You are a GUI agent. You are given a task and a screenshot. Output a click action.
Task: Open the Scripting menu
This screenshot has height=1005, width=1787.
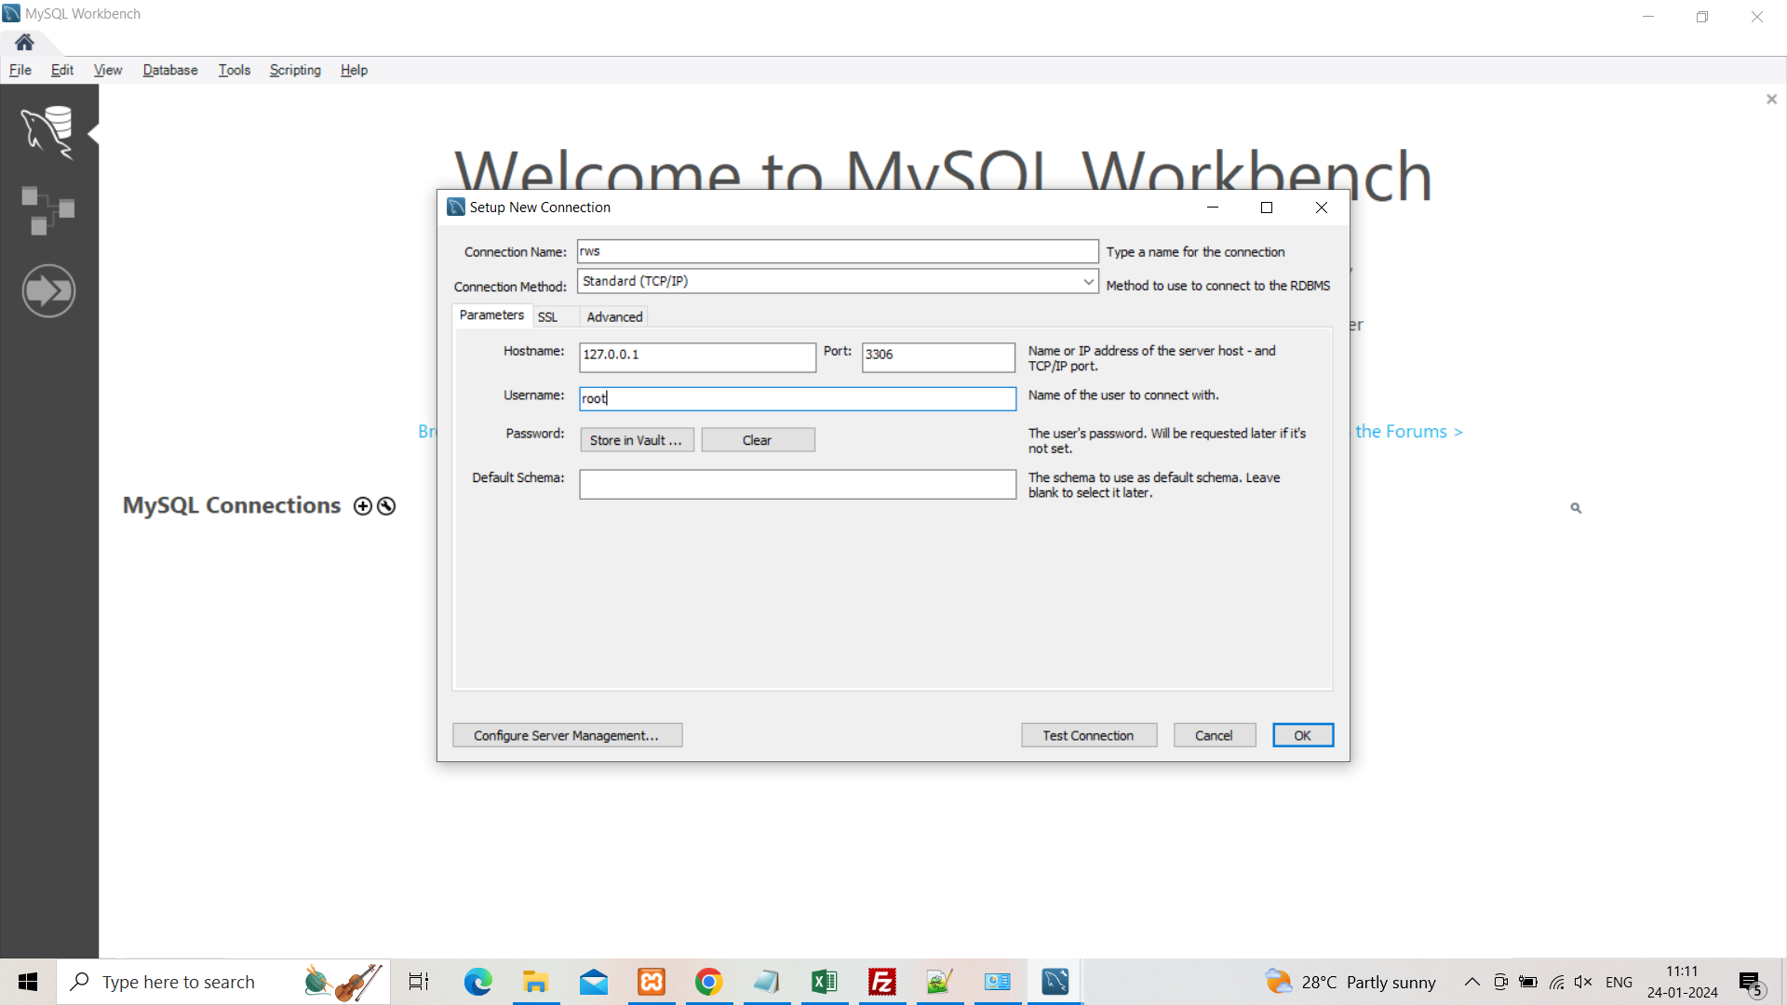click(295, 70)
